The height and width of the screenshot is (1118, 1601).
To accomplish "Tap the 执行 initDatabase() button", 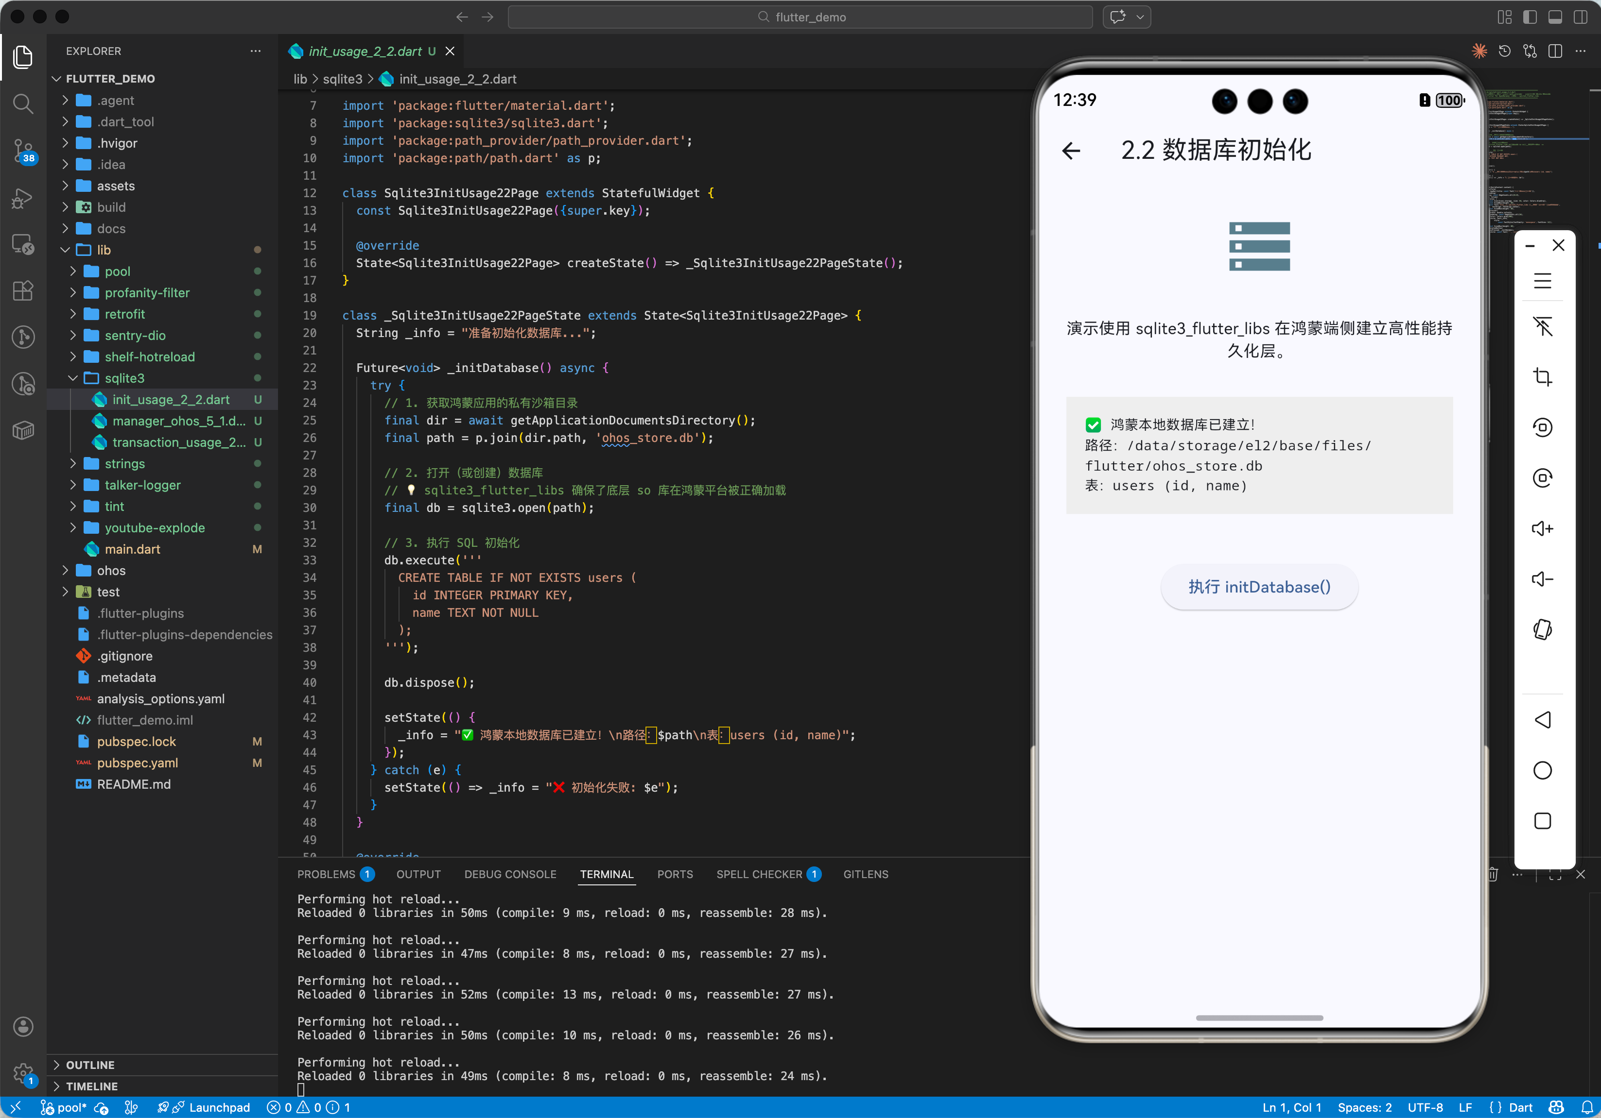I will [x=1259, y=587].
